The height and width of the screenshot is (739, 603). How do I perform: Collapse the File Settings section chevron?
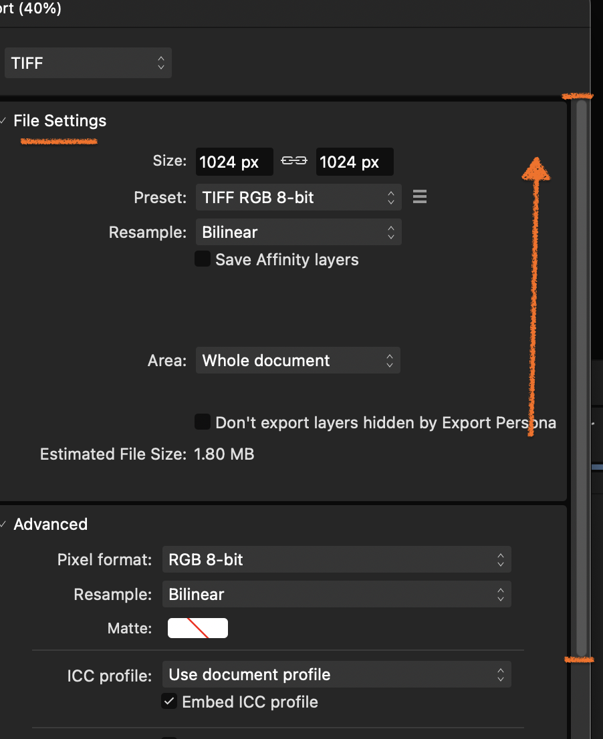pos(3,121)
